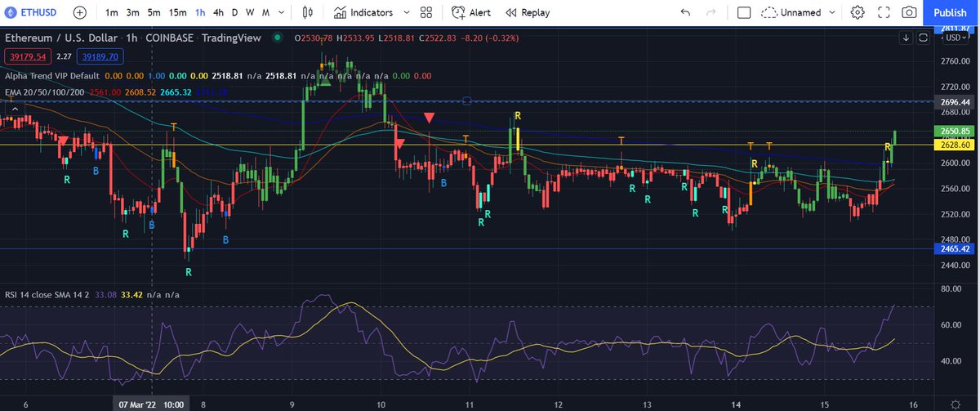Click the green up-triangle buy signal near the 9th

coord(325,81)
